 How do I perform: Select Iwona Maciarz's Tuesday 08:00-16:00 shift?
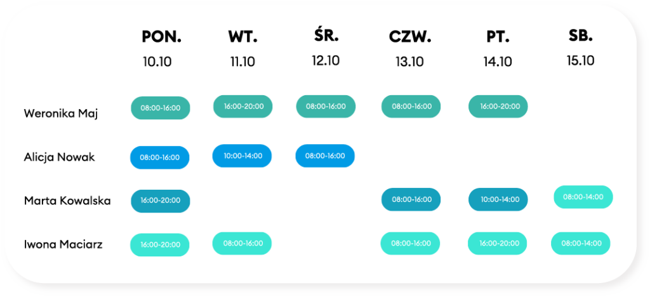click(242, 243)
